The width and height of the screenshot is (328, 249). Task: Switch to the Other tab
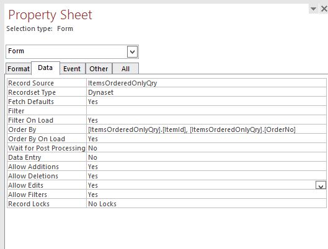tap(99, 69)
